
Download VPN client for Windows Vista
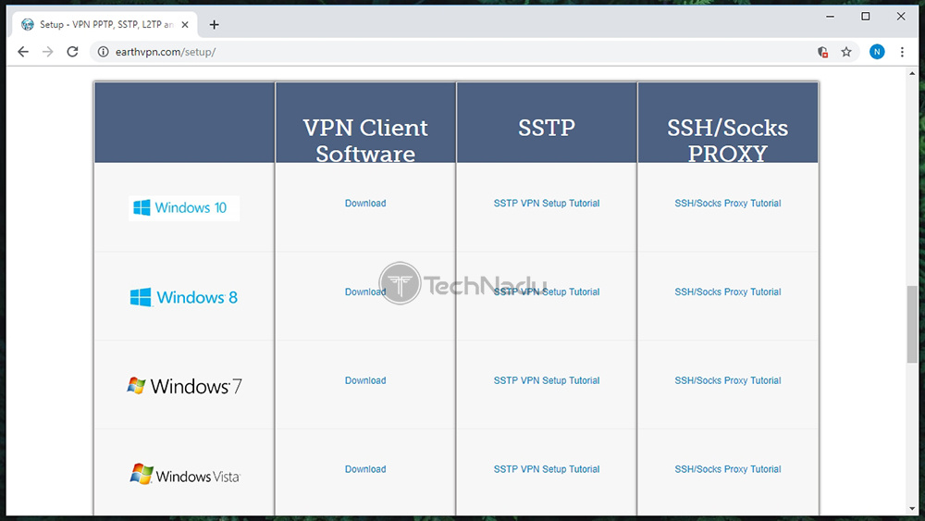pyautogui.click(x=365, y=469)
